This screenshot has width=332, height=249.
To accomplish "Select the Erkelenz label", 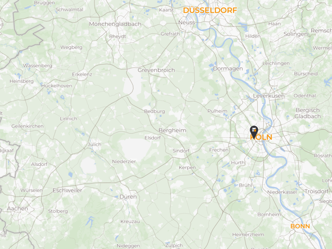I will [x=82, y=75].
